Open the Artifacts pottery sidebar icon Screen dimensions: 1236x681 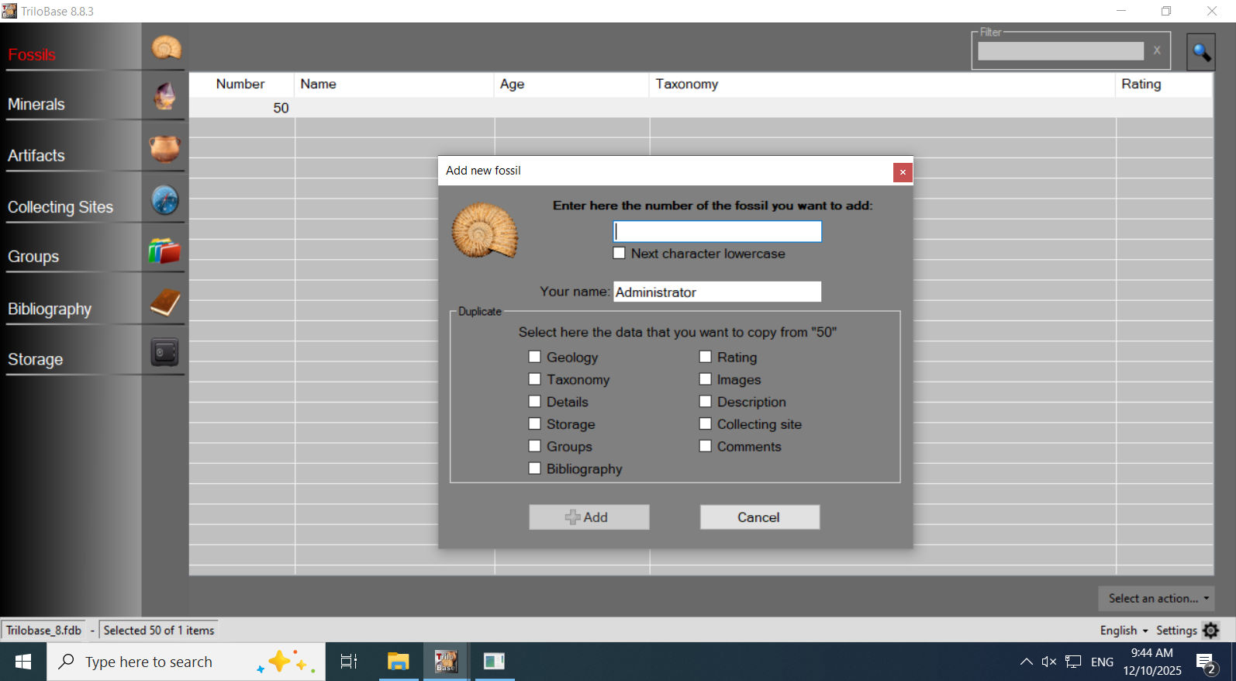165,148
